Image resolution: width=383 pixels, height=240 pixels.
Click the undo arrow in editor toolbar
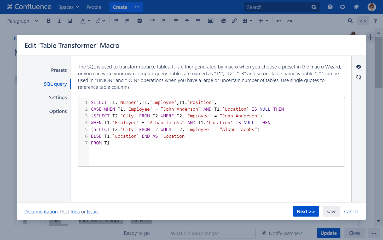(x=279, y=21)
